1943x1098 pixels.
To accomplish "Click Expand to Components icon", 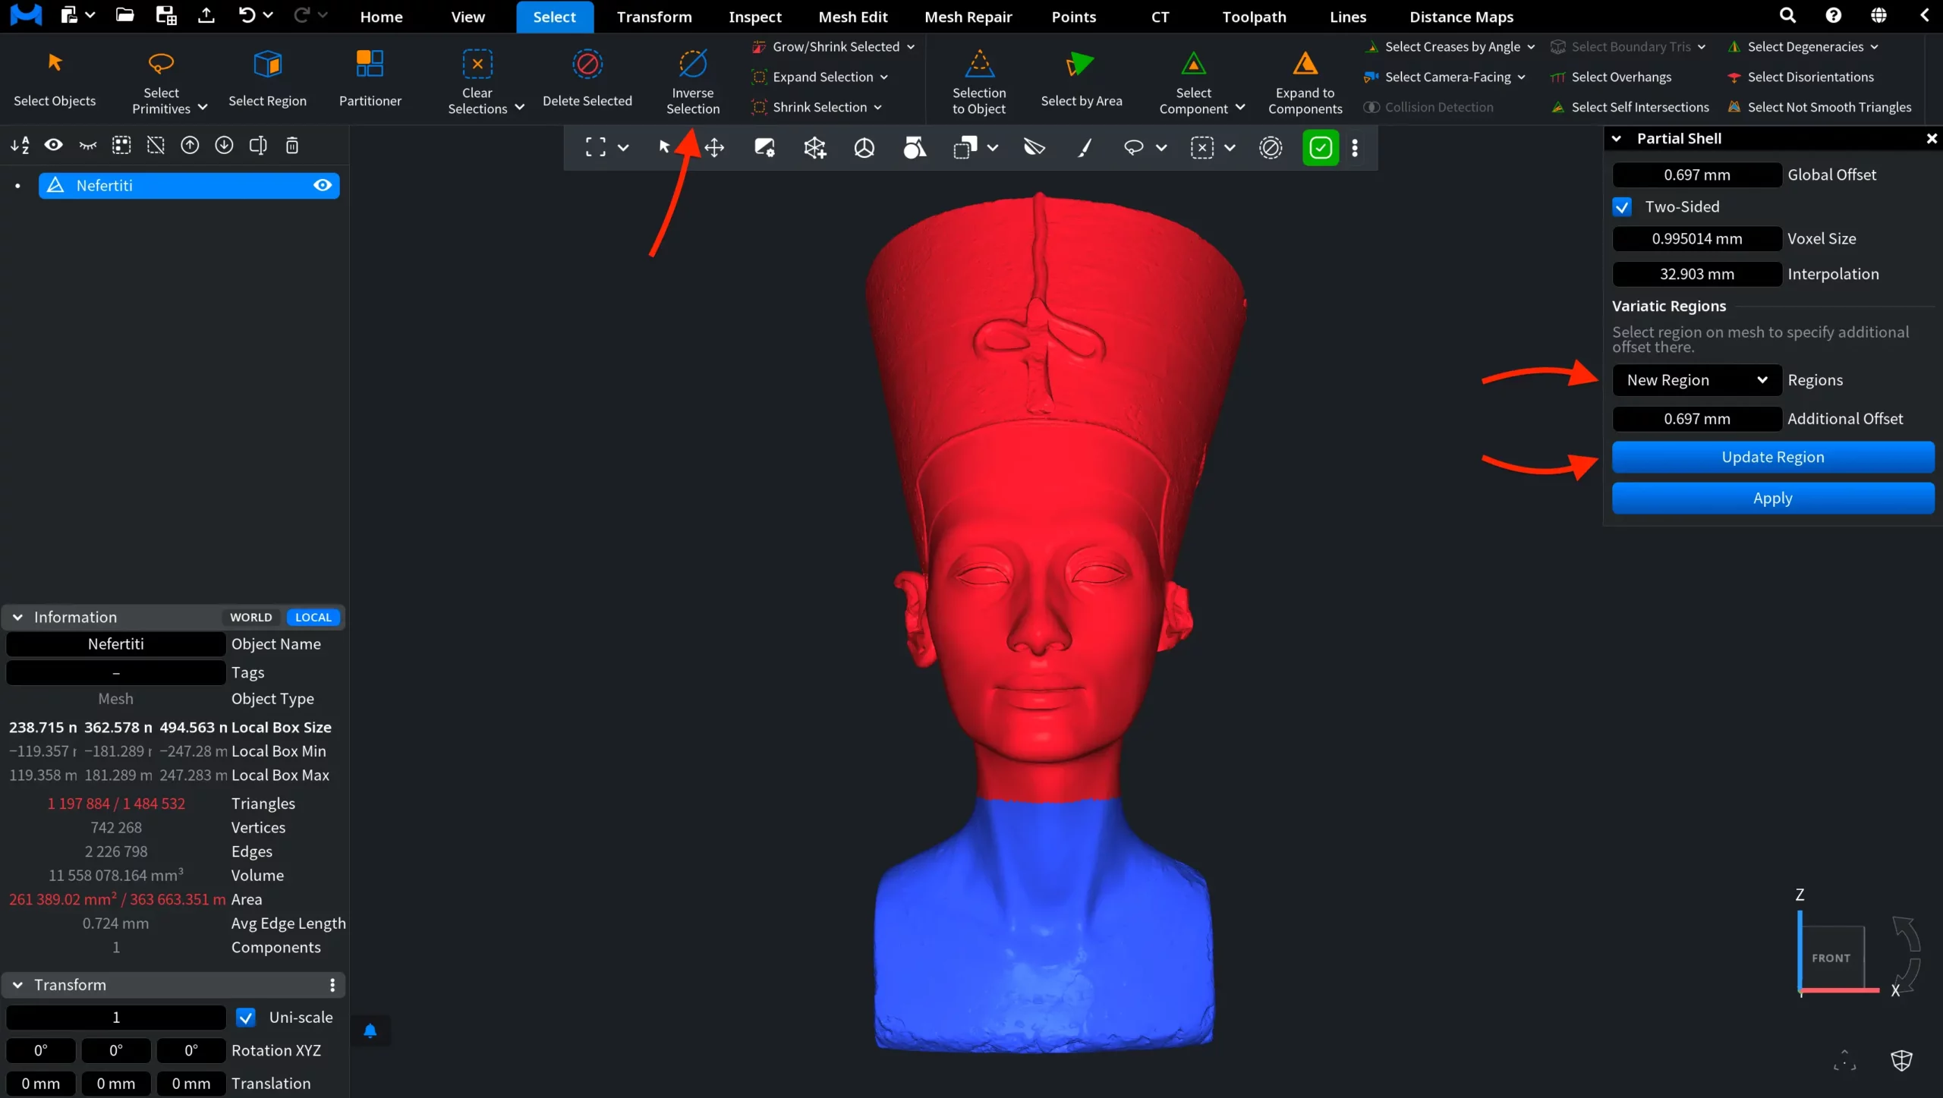I will point(1305,64).
